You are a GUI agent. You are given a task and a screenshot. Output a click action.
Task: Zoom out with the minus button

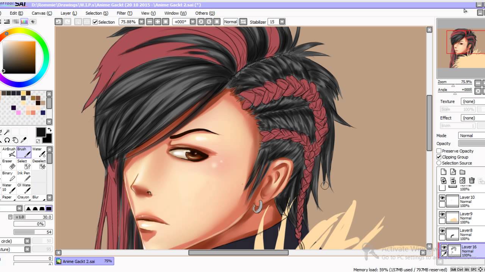(x=150, y=22)
